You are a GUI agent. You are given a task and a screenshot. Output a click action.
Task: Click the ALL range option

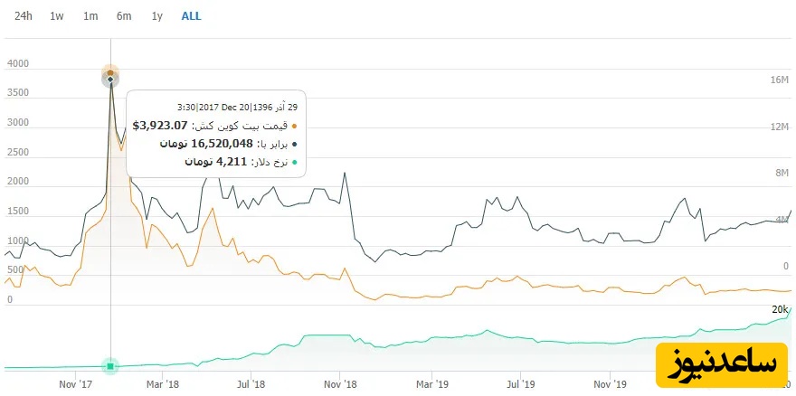(x=192, y=16)
